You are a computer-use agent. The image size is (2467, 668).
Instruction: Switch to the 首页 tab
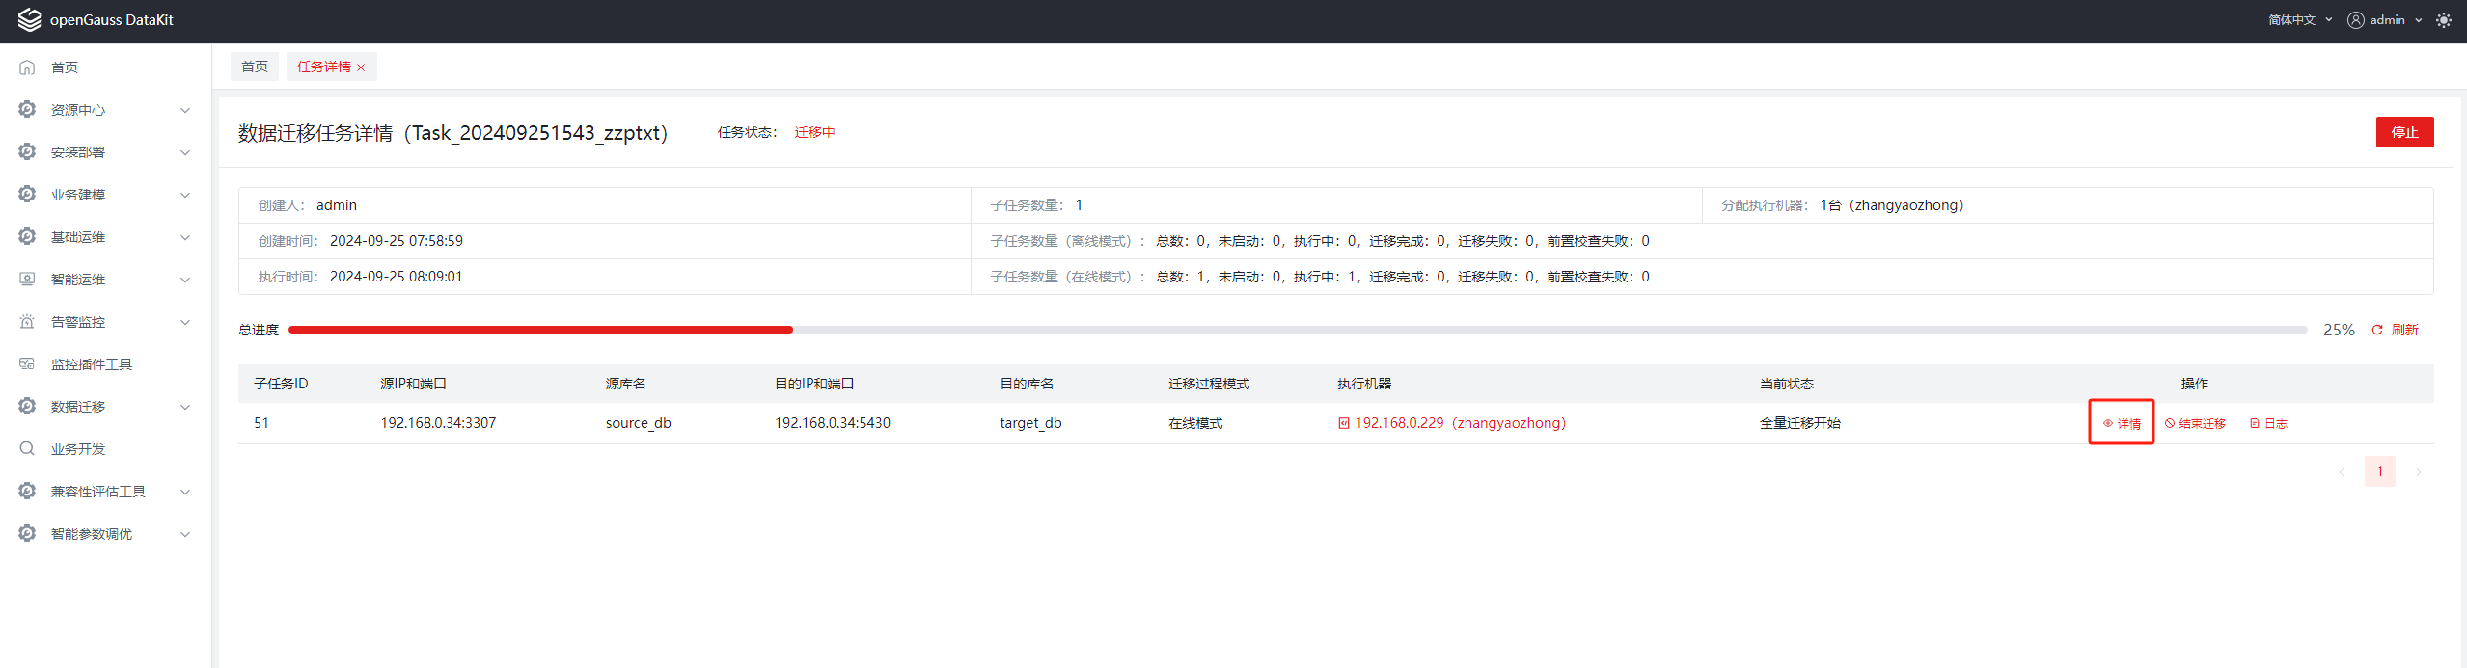pyautogui.click(x=255, y=67)
